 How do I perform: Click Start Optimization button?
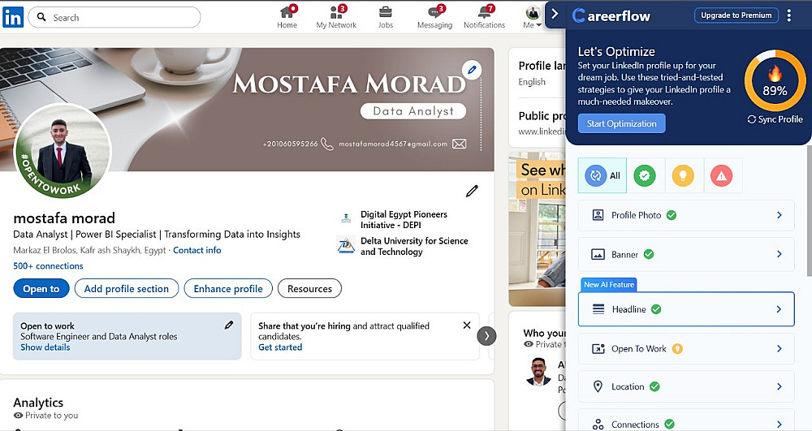621,123
